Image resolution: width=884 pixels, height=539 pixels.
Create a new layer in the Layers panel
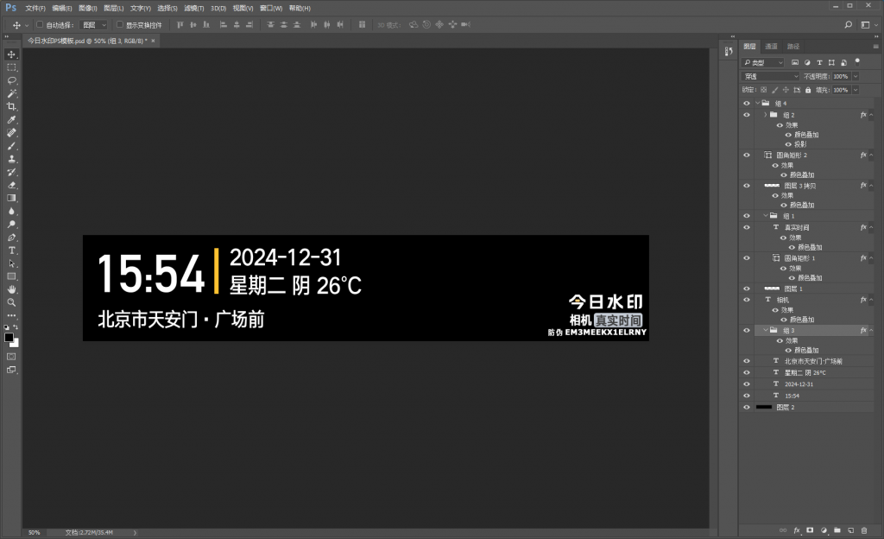(851, 530)
